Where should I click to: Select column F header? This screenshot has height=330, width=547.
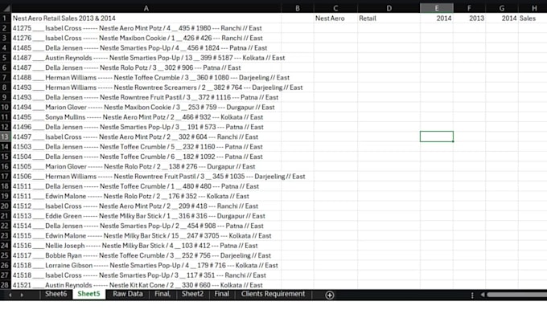[469, 8]
